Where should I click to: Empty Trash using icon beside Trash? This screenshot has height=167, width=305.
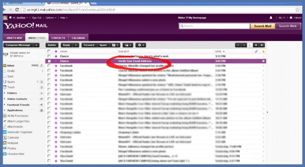pyautogui.click(x=41, y=87)
